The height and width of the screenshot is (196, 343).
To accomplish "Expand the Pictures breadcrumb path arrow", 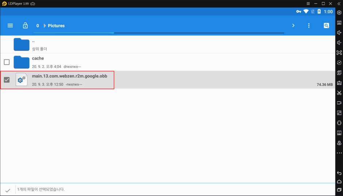I will click(x=45, y=26).
